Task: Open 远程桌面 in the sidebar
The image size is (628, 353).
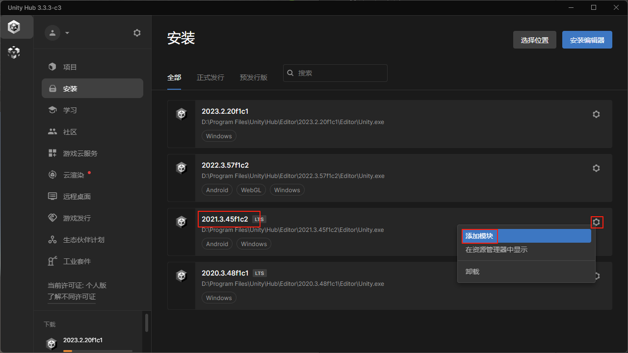Action: pos(92,197)
